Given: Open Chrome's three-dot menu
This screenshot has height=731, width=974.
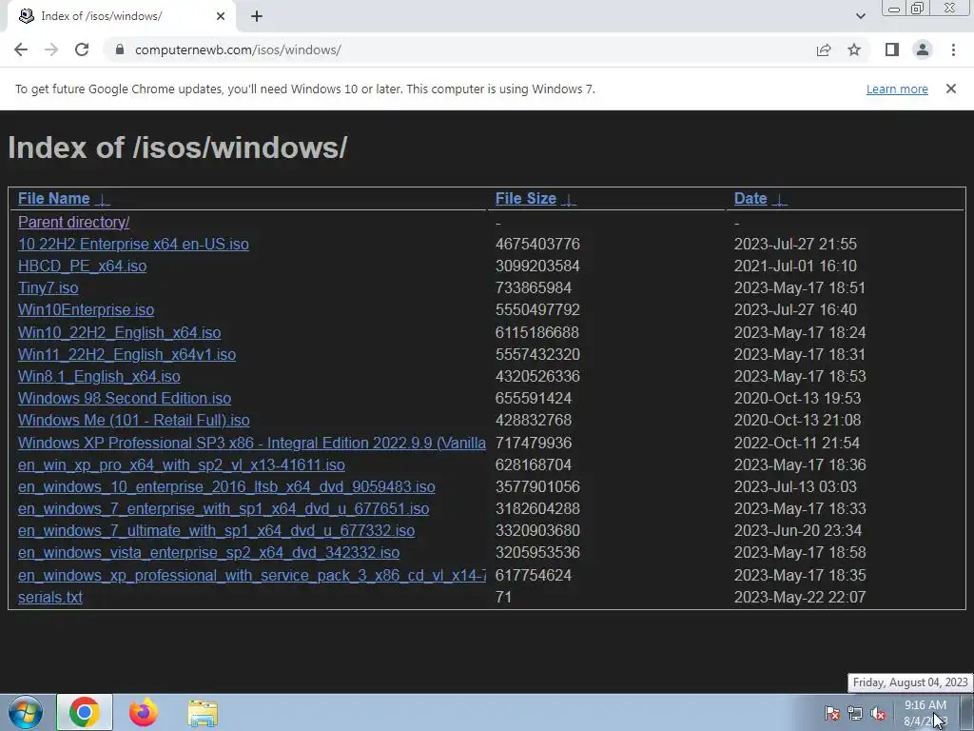Looking at the screenshot, I should [953, 49].
